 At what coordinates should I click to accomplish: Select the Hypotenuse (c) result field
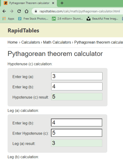click(x=77, y=96)
